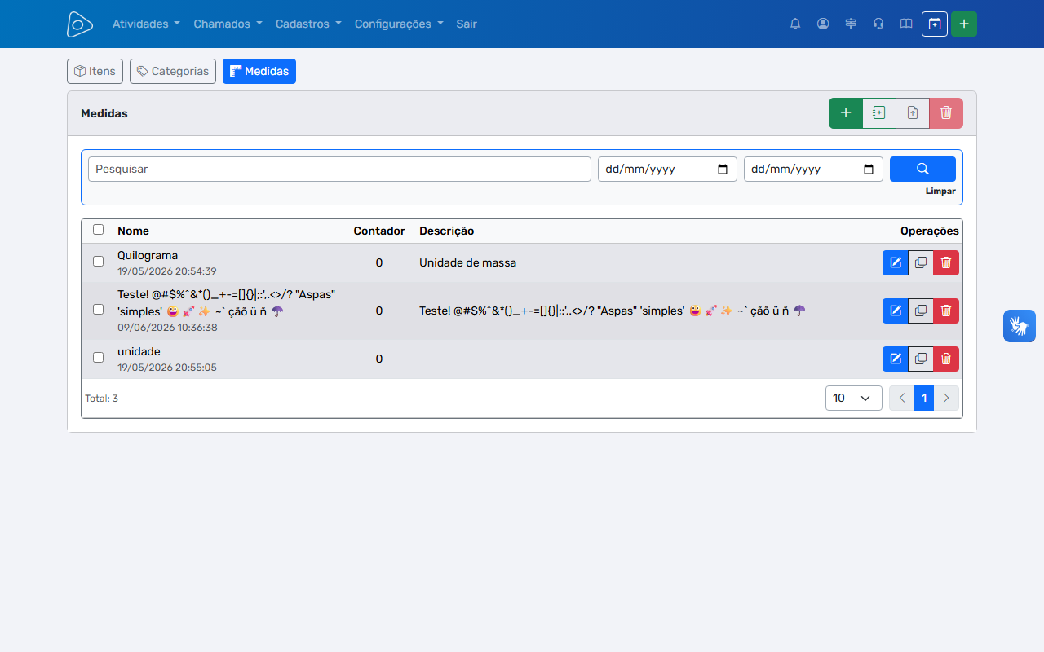Viewport: 1044px width, 652px height.
Task: Click the Limpar link
Action: [x=940, y=192]
